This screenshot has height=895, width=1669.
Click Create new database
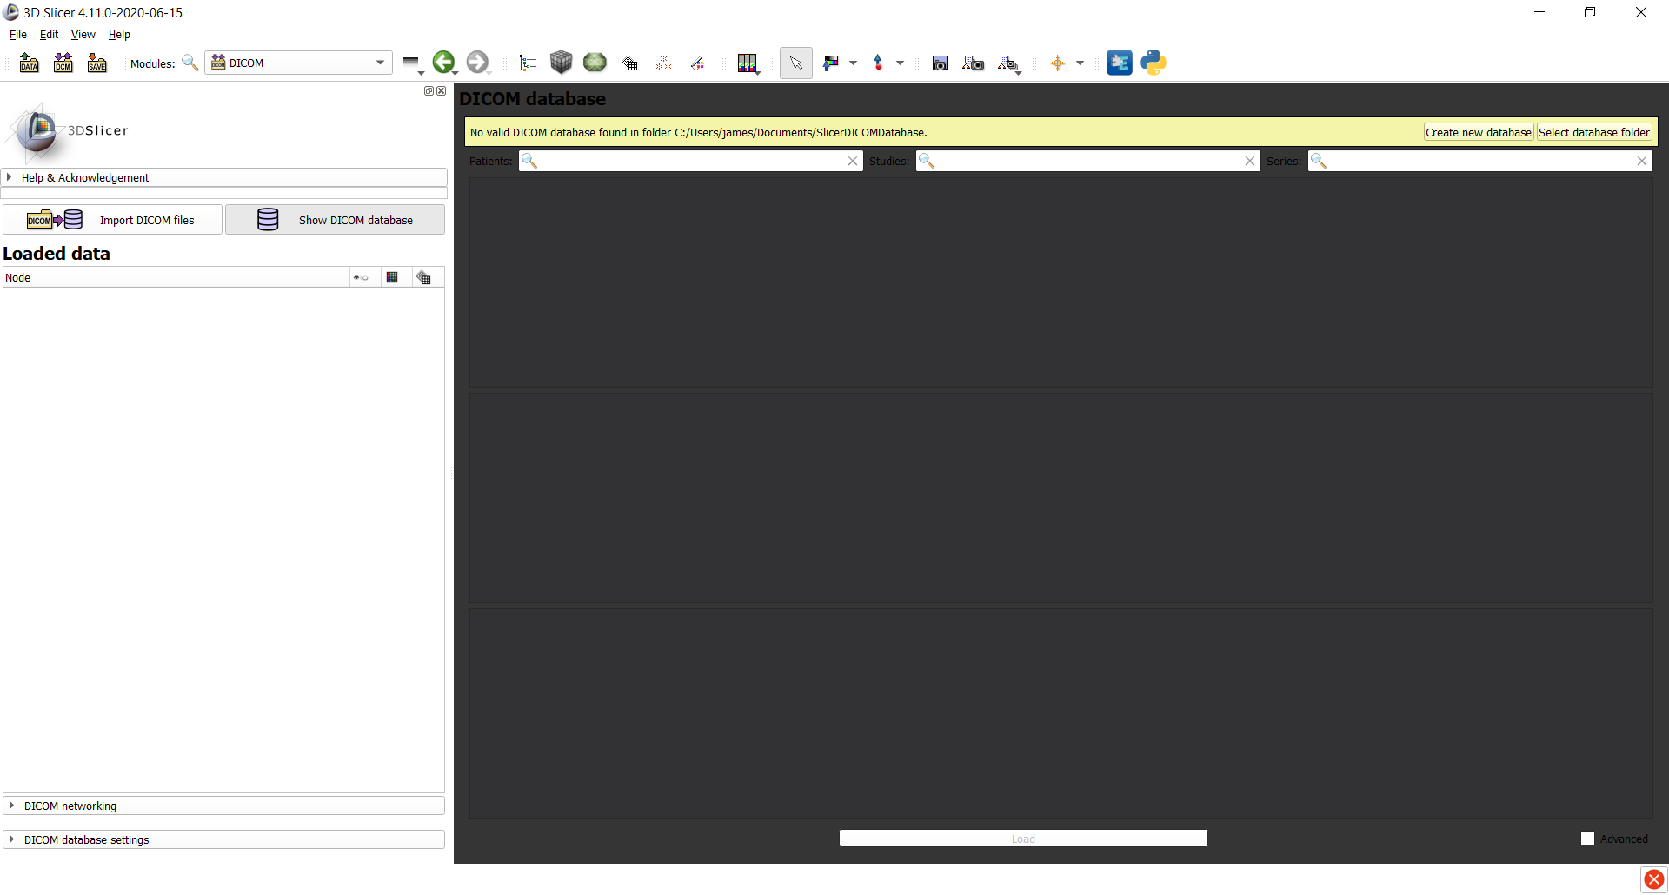click(1478, 131)
